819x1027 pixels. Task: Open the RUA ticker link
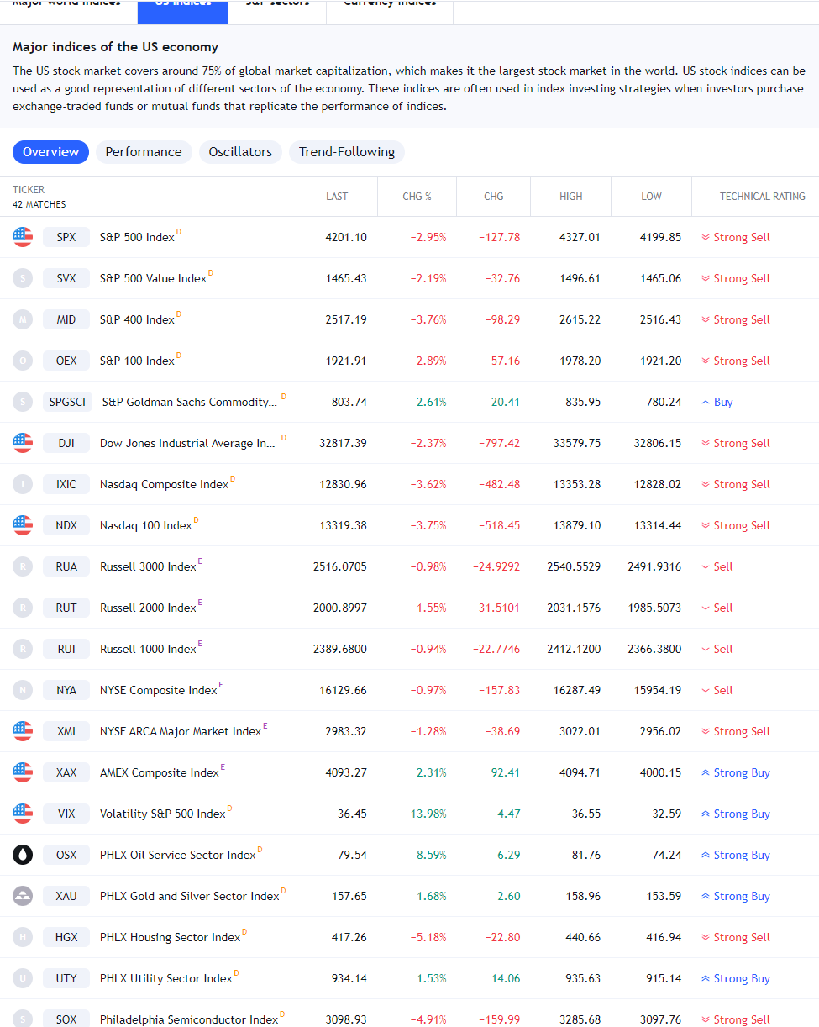pyautogui.click(x=66, y=566)
